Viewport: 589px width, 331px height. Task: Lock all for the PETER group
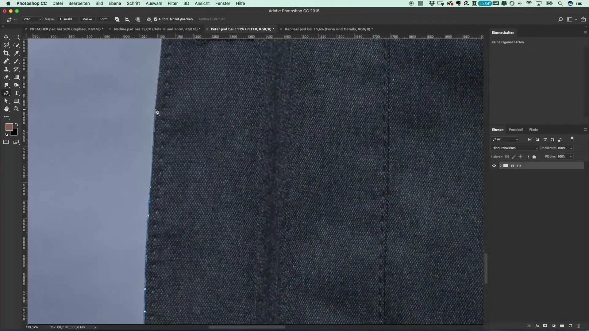pyautogui.click(x=534, y=157)
